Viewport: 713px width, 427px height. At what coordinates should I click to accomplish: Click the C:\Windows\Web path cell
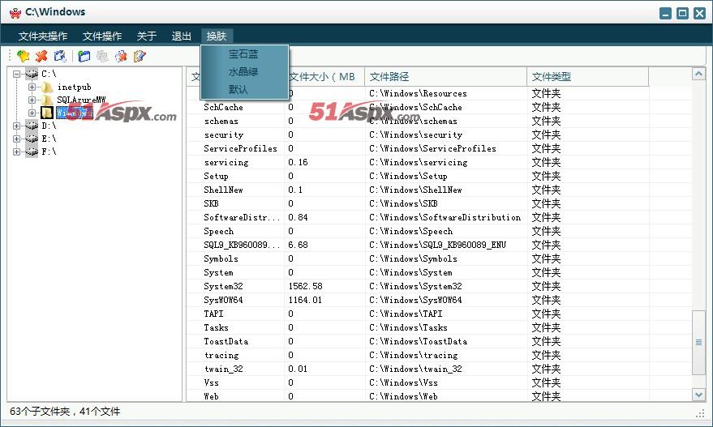(403, 396)
